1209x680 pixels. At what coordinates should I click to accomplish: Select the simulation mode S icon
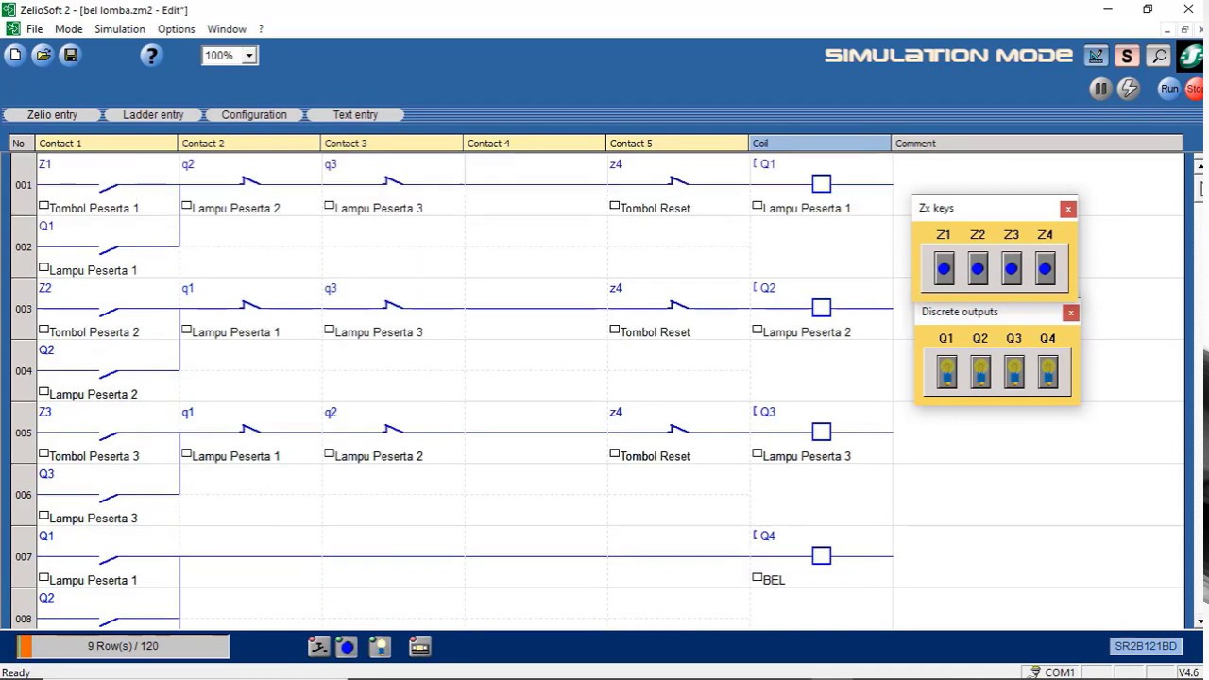point(1127,57)
